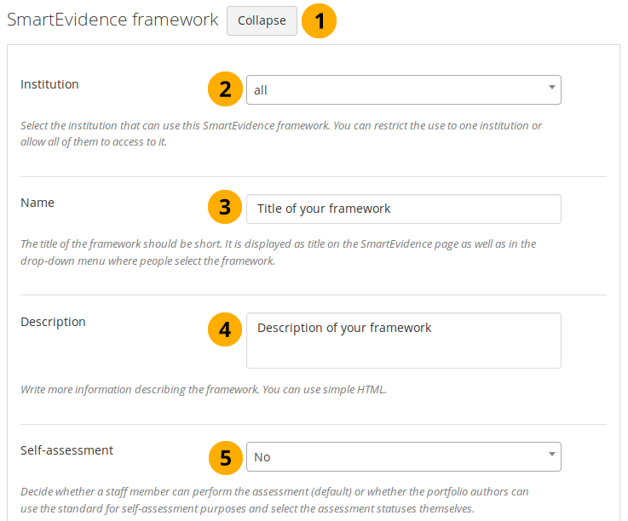Click the Self-assessment help text paragraph
The height and width of the screenshot is (521, 628).
point(274,500)
